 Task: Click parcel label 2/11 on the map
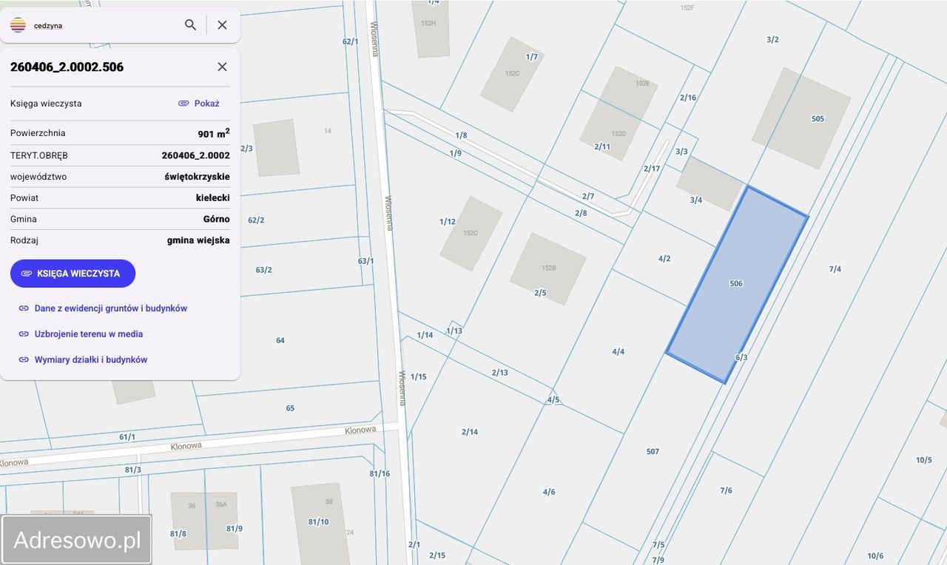point(602,146)
